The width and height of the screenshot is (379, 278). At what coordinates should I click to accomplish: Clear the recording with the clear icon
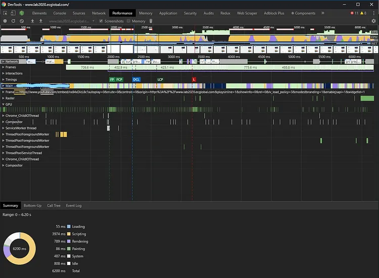22,21
